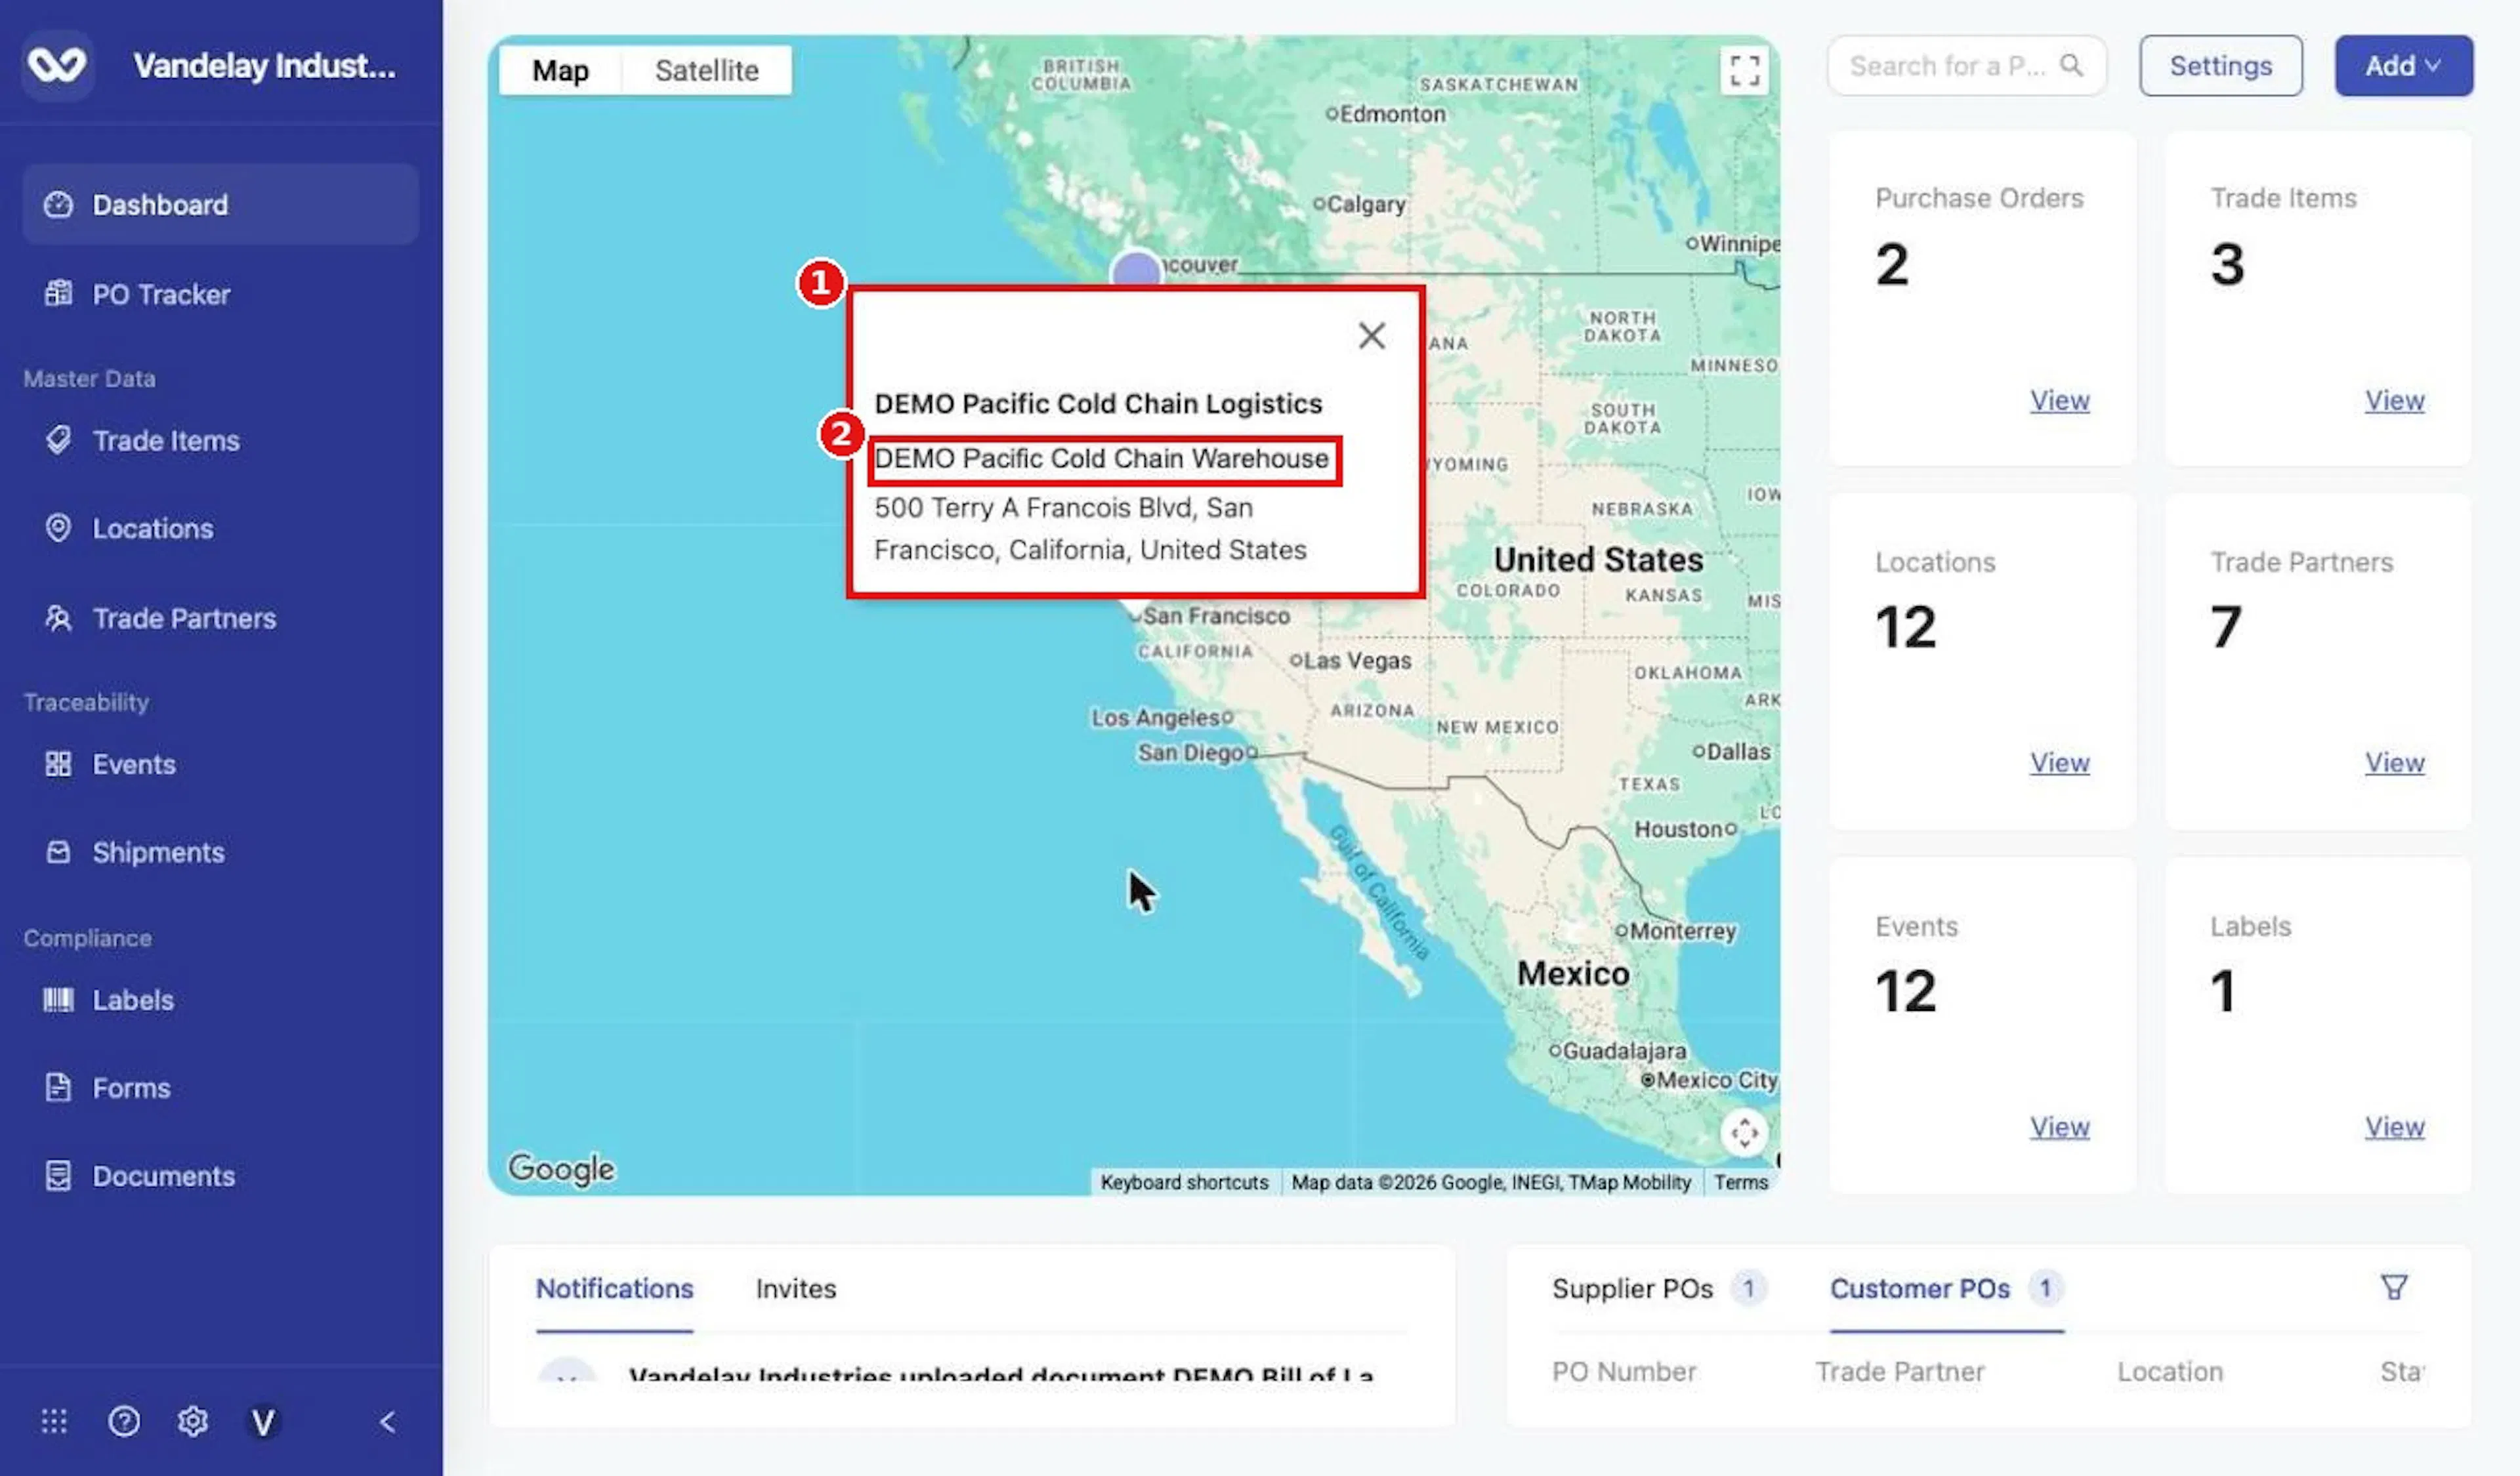Click the Google logo on map
The height and width of the screenshot is (1476, 2520).
point(562,1169)
